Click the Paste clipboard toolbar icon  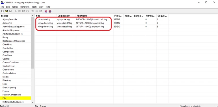coord(23,11)
